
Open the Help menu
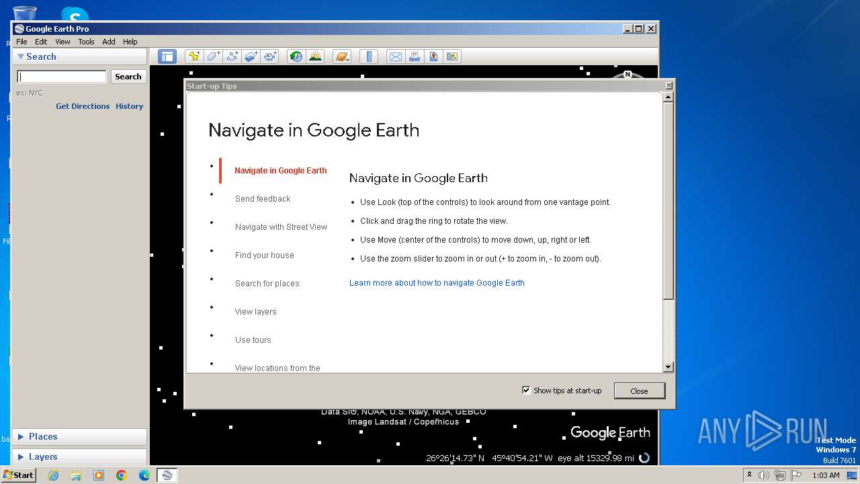[x=130, y=42]
